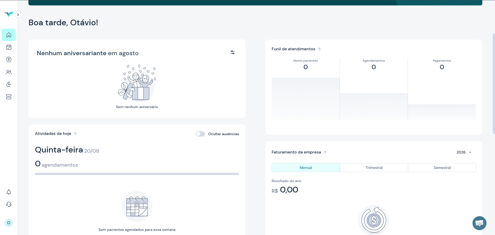
Task: Switch to the Semestral tab
Action: (x=442, y=168)
